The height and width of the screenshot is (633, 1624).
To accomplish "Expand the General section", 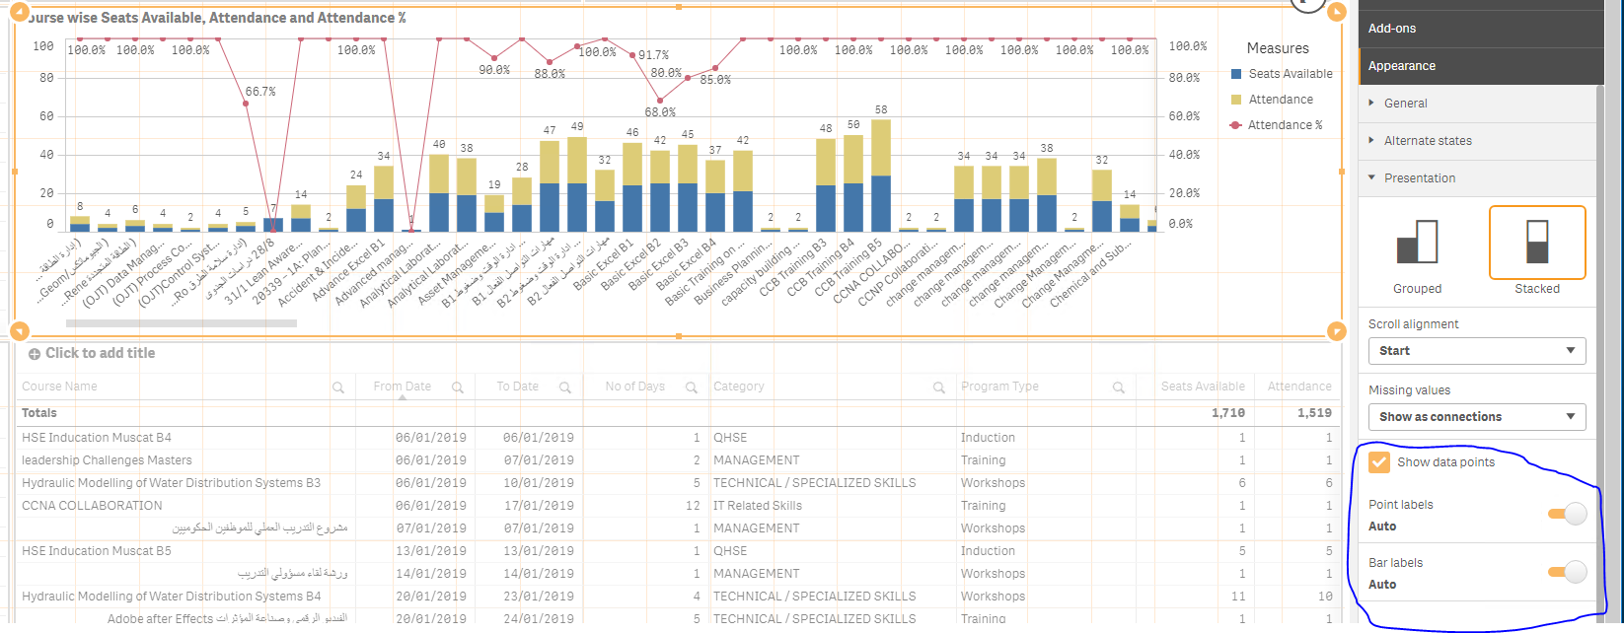I will tap(1477, 104).
